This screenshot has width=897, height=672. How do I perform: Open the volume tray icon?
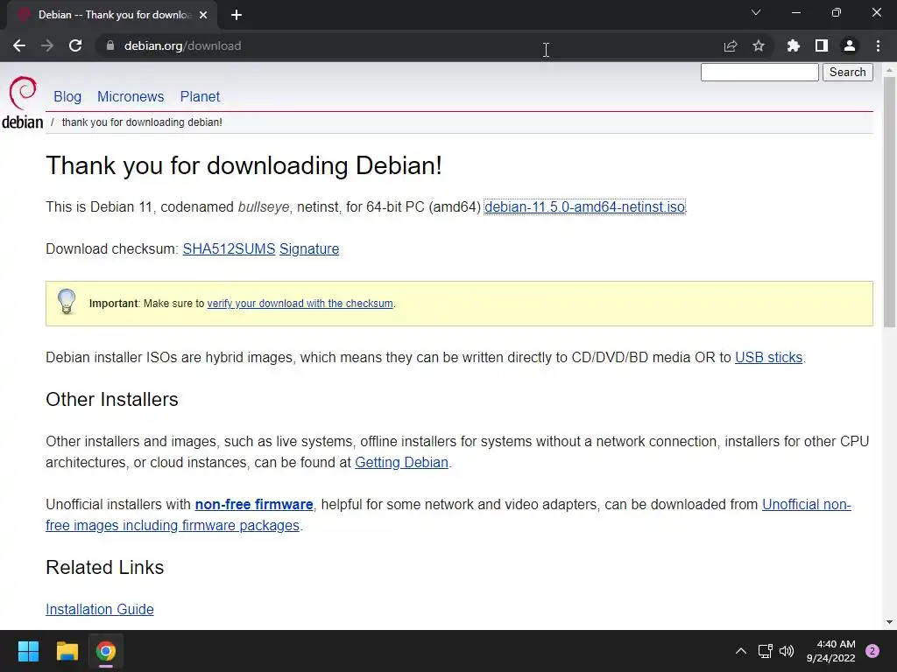pos(788,651)
